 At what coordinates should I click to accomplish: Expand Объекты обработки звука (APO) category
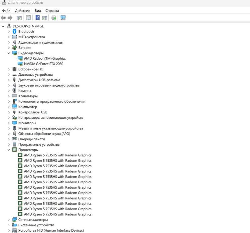pyautogui.click(x=9, y=134)
